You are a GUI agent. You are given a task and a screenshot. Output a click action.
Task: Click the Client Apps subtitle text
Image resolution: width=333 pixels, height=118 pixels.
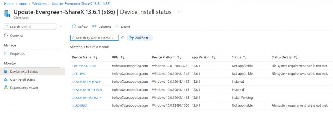click(21, 18)
